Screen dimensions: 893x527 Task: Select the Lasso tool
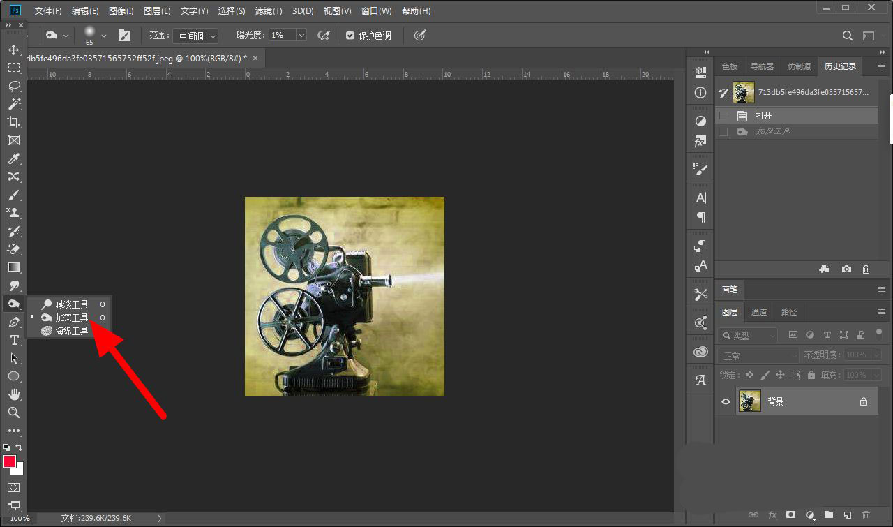(13, 86)
